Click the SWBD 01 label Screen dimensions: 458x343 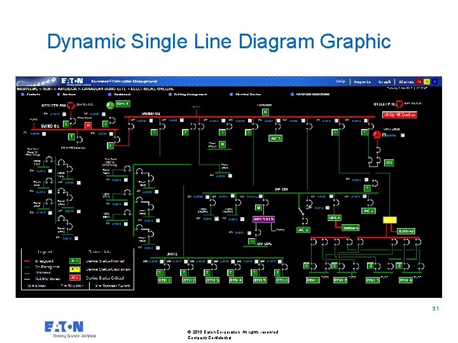(50, 126)
